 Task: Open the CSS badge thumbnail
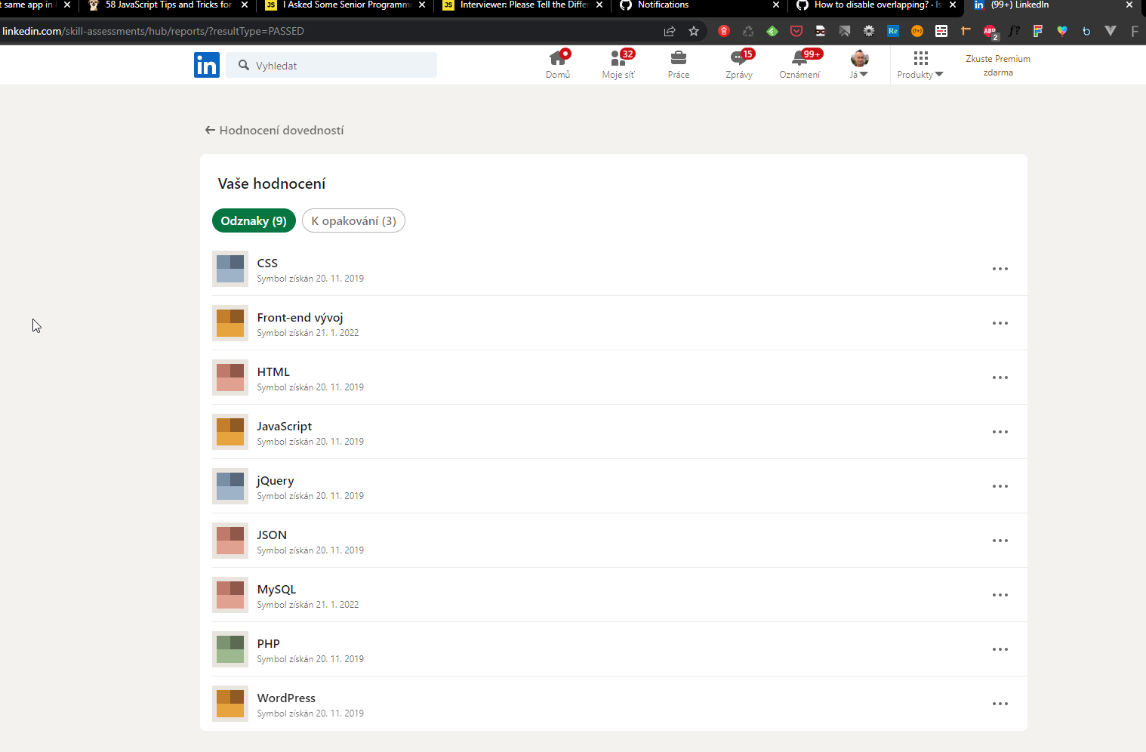230,269
